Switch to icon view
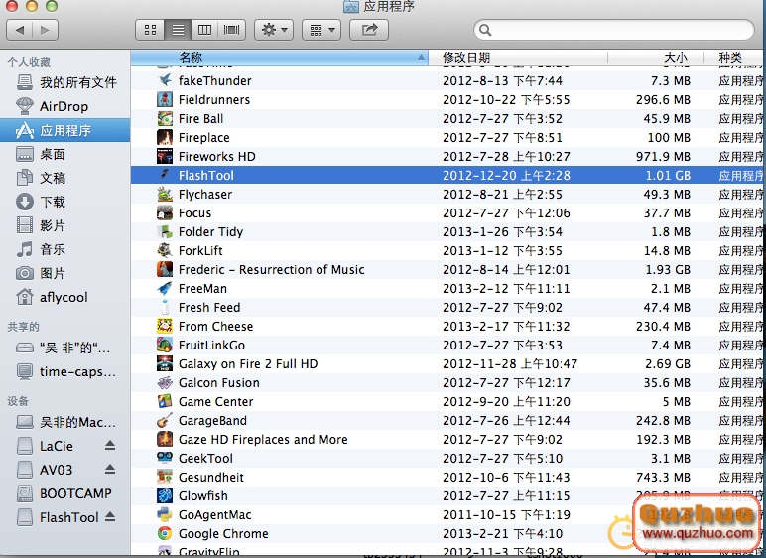 point(151,31)
